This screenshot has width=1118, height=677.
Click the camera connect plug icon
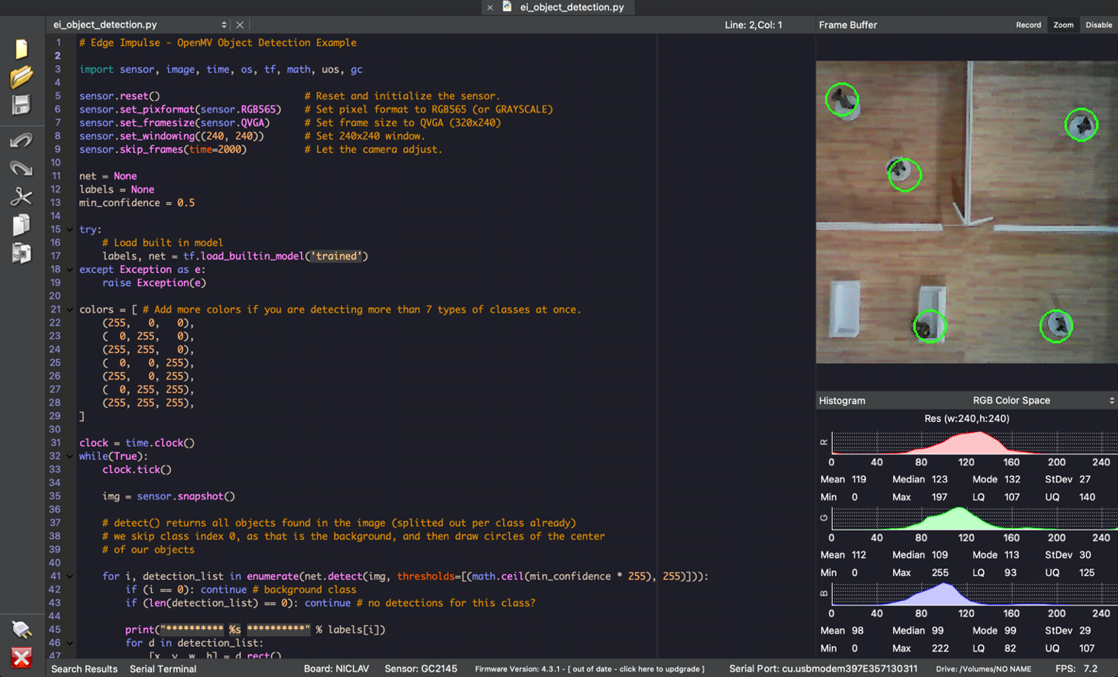pos(21,629)
